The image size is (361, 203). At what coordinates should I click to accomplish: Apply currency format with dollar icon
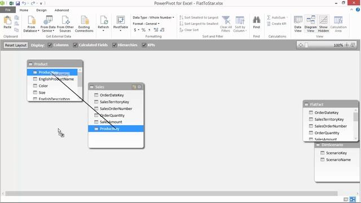(x=135, y=30)
